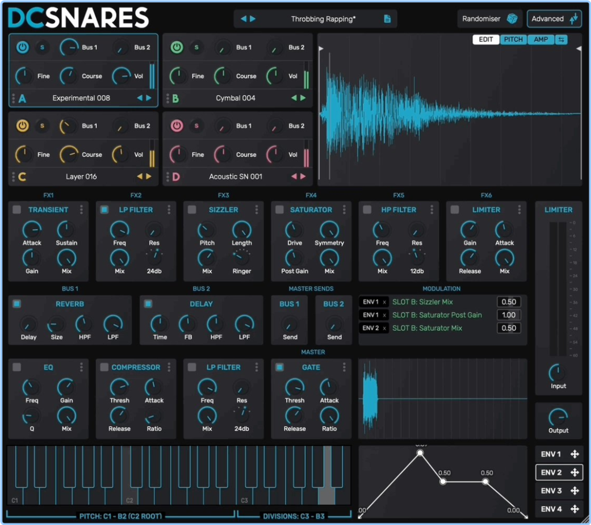The image size is (591, 525).
Task: Click layer A drag handle dots
Action: 14,99
